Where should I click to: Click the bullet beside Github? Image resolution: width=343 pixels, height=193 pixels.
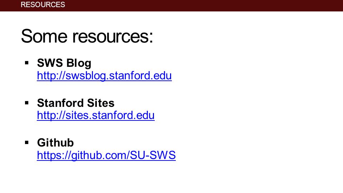[x=27, y=143]
